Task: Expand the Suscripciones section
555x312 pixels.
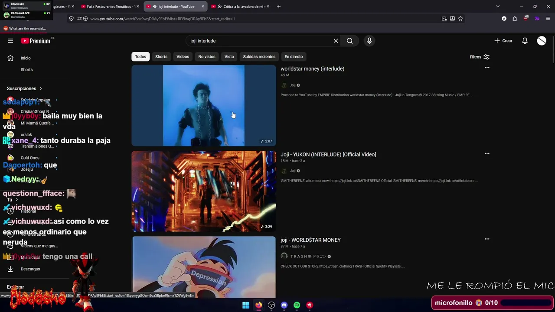Action: (24, 88)
